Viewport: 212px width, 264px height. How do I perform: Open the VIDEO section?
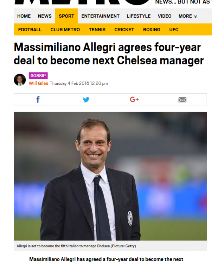(165, 16)
